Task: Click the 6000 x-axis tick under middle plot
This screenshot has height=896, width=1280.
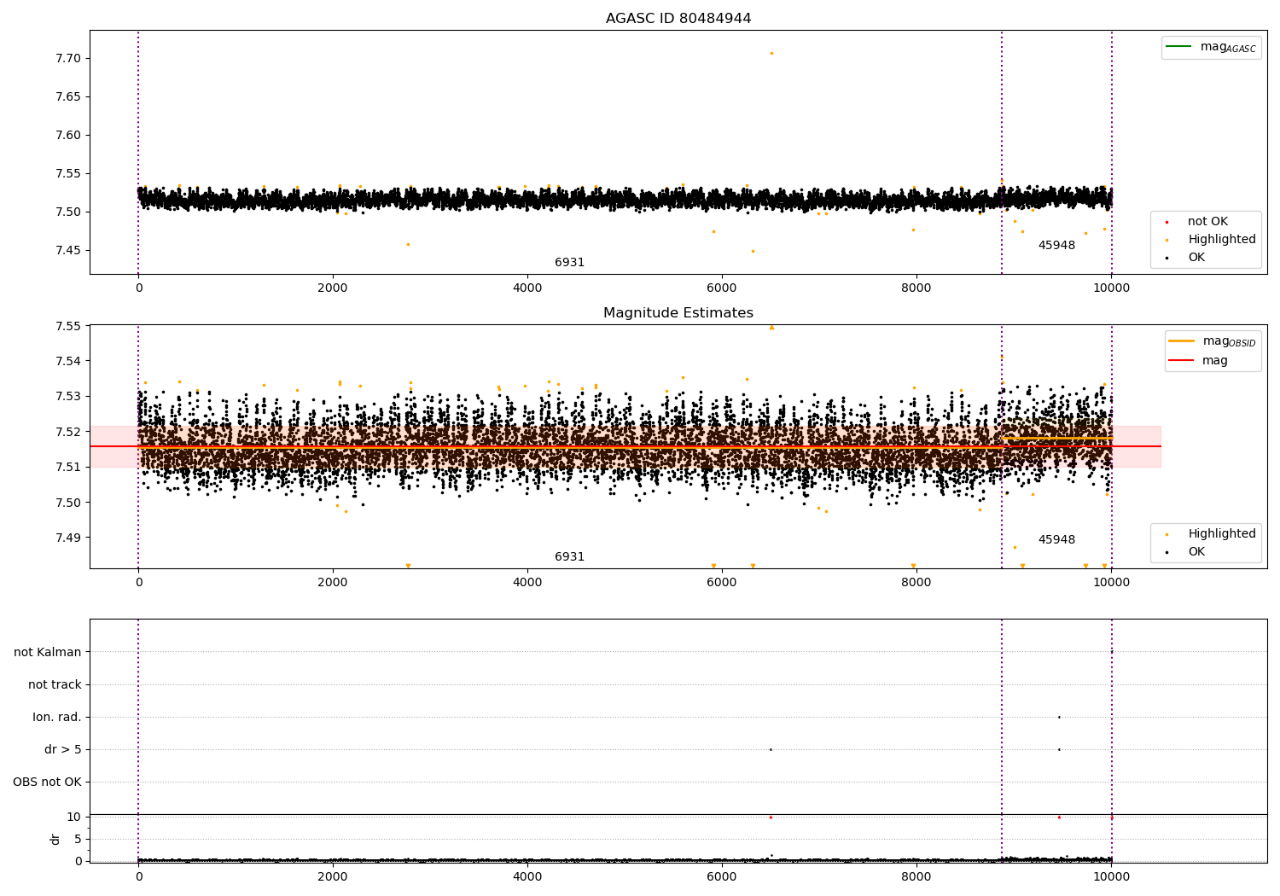Action: [x=722, y=583]
